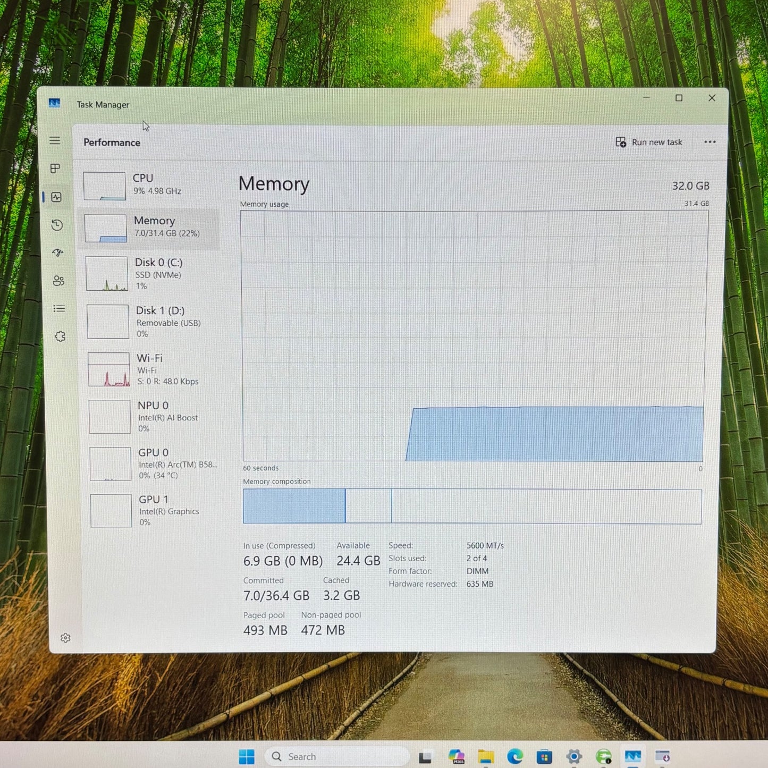The height and width of the screenshot is (768, 768).
Task: Click Run new task button
Action: click(649, 142)
